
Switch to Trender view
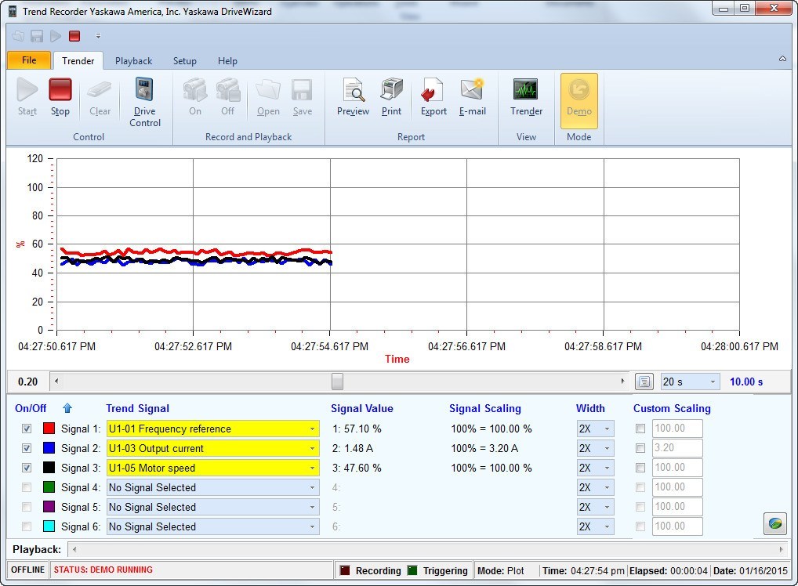click(x=526, y=96)
